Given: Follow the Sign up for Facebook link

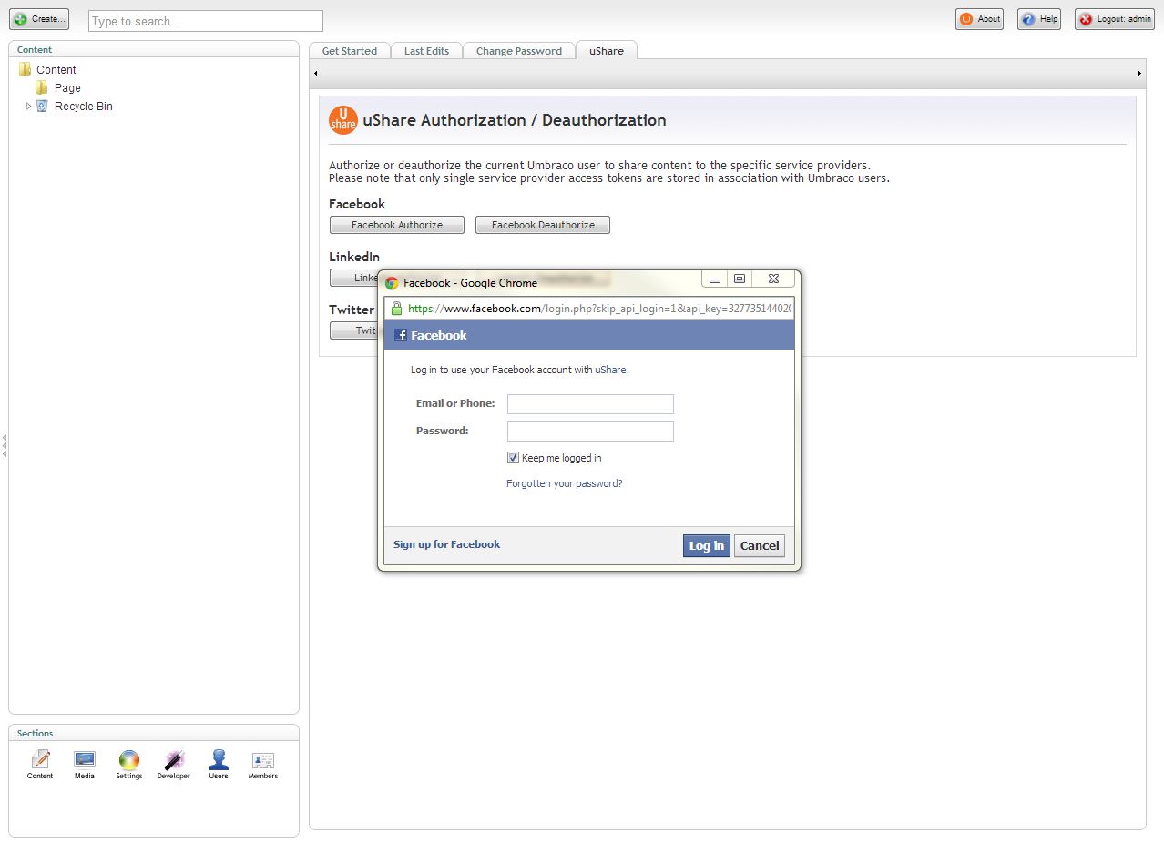Looking at the screenshot, I should pyautogui.click(x=446, y=544).
